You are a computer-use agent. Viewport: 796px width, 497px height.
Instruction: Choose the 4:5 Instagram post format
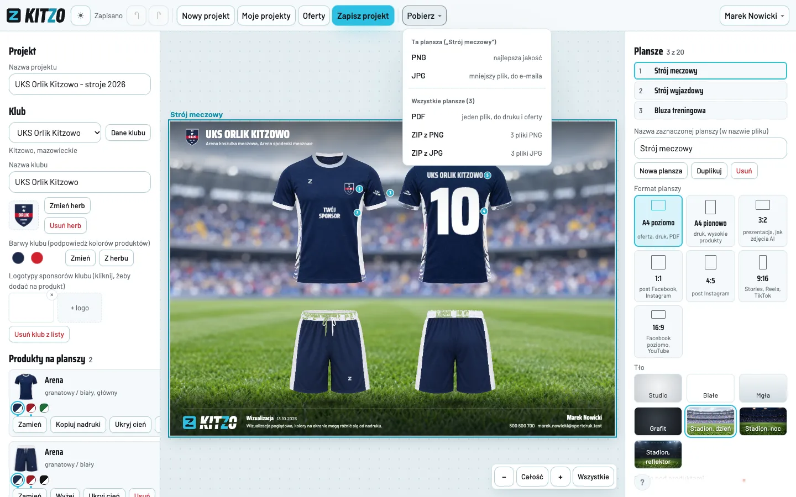(710, 276)
